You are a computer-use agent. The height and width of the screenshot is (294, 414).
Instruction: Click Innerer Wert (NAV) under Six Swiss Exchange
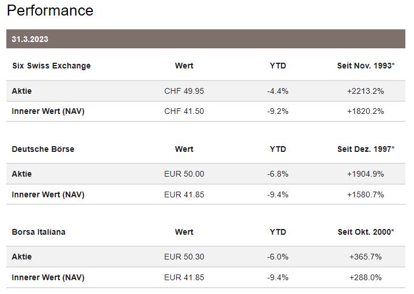(x=48, y=111)
